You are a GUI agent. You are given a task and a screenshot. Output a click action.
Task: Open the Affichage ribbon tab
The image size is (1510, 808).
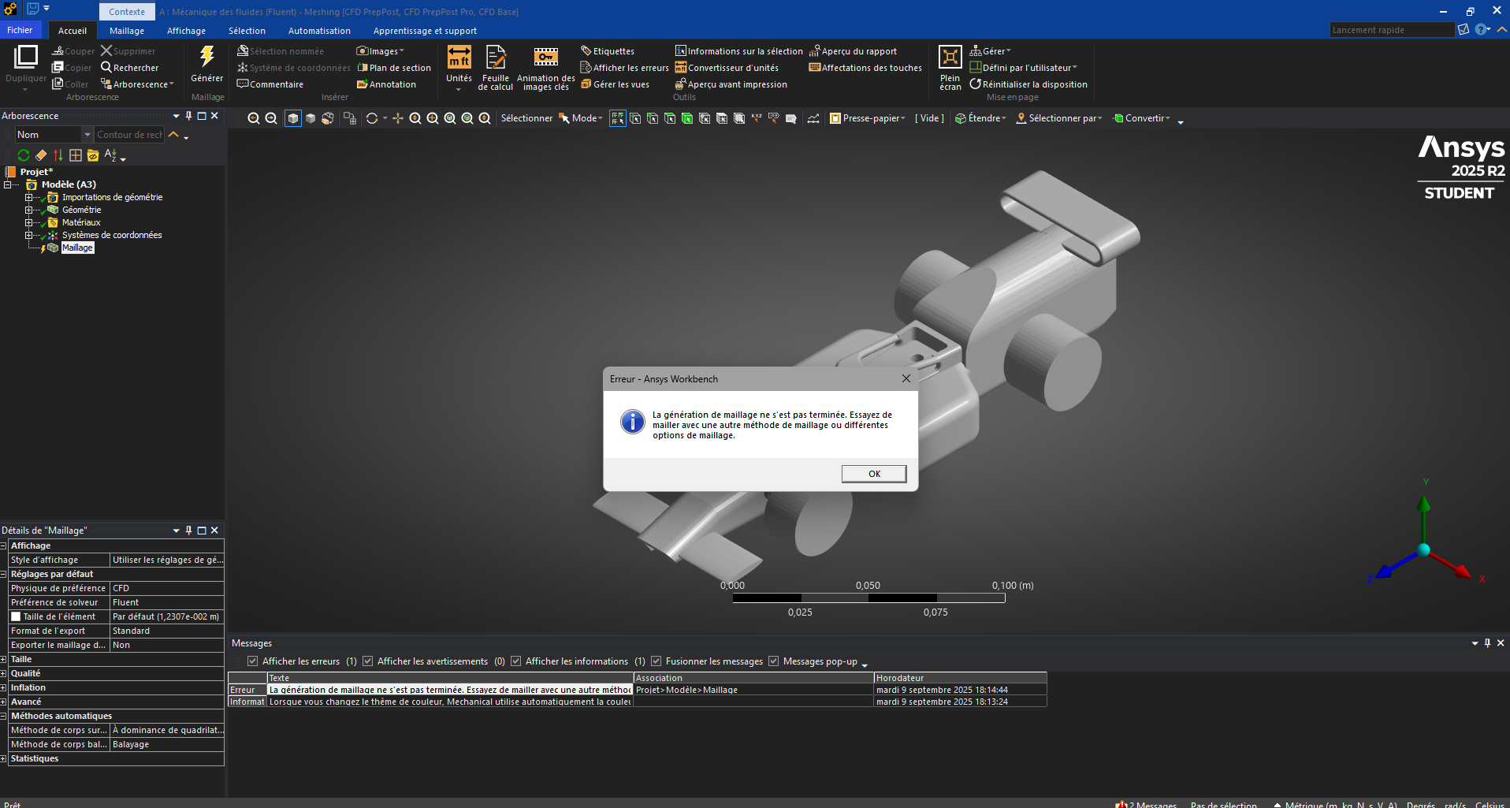pyautogui.click(x=186, y=31)
